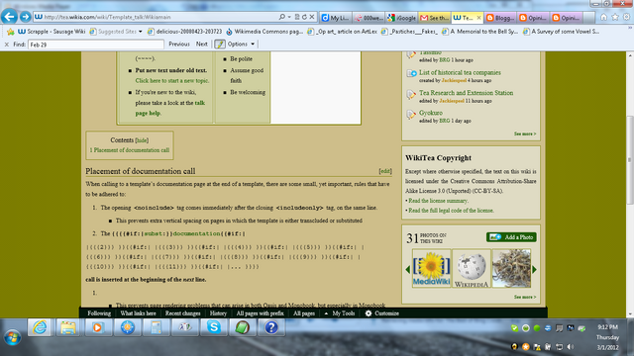Screen dimensions: 634x356
Task: Open List of historical tea companies link
Action: 460,72
